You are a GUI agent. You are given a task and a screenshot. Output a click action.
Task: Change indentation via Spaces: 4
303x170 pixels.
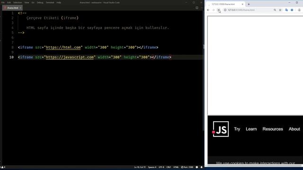click(x=152, y=167)
